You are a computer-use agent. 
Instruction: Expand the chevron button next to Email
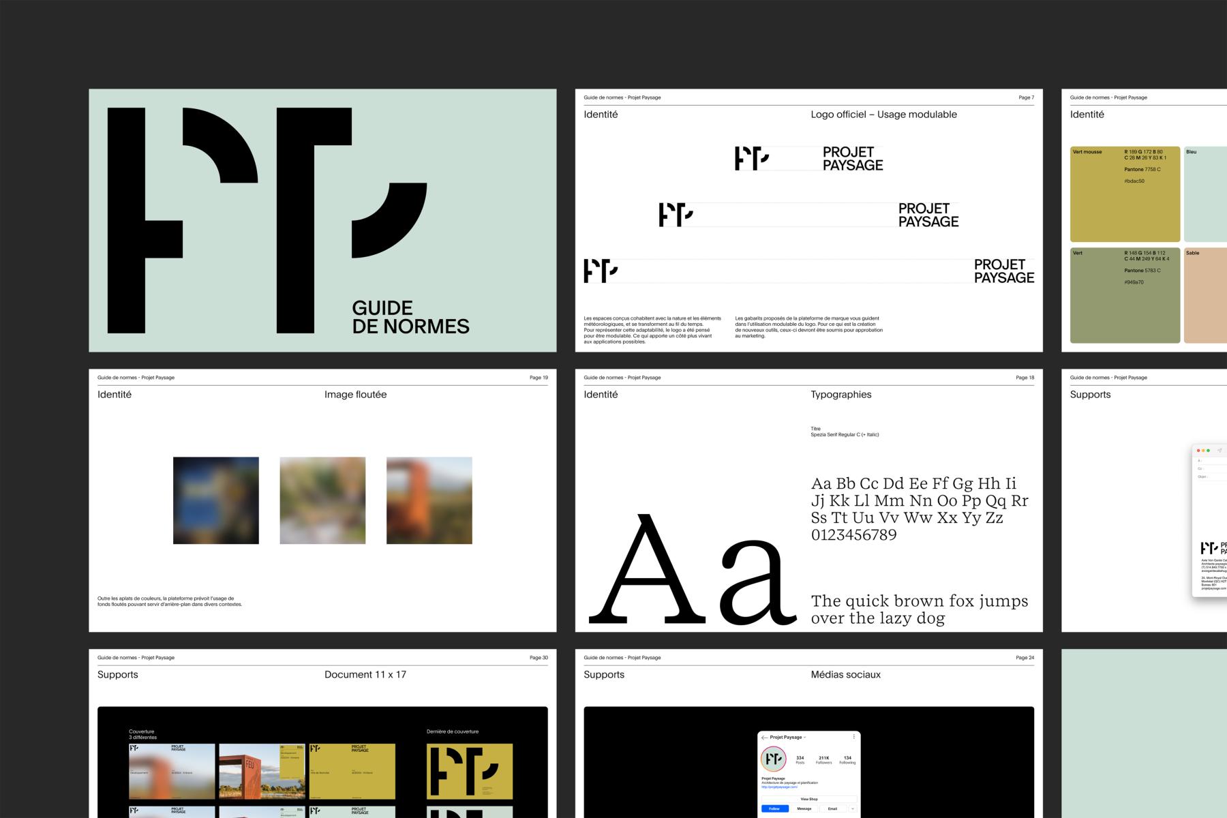(x=853, y=808)
